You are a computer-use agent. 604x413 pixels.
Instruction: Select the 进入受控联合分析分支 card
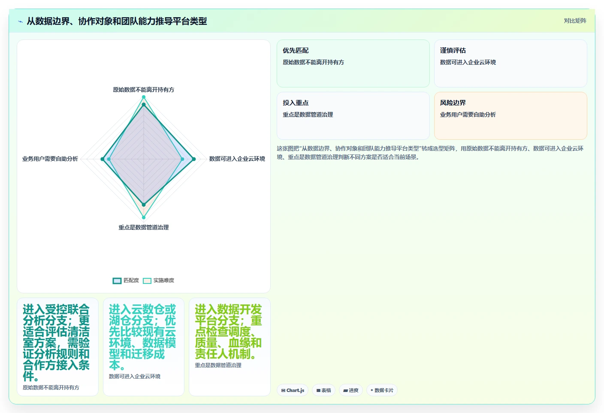click(x=58, y=347)
